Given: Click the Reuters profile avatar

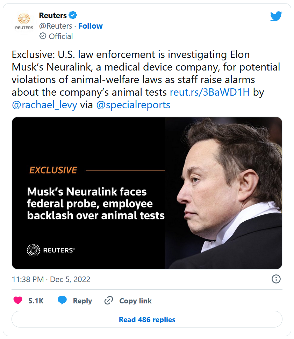Looking at the screenshot, I should click(x=24, y=22).
